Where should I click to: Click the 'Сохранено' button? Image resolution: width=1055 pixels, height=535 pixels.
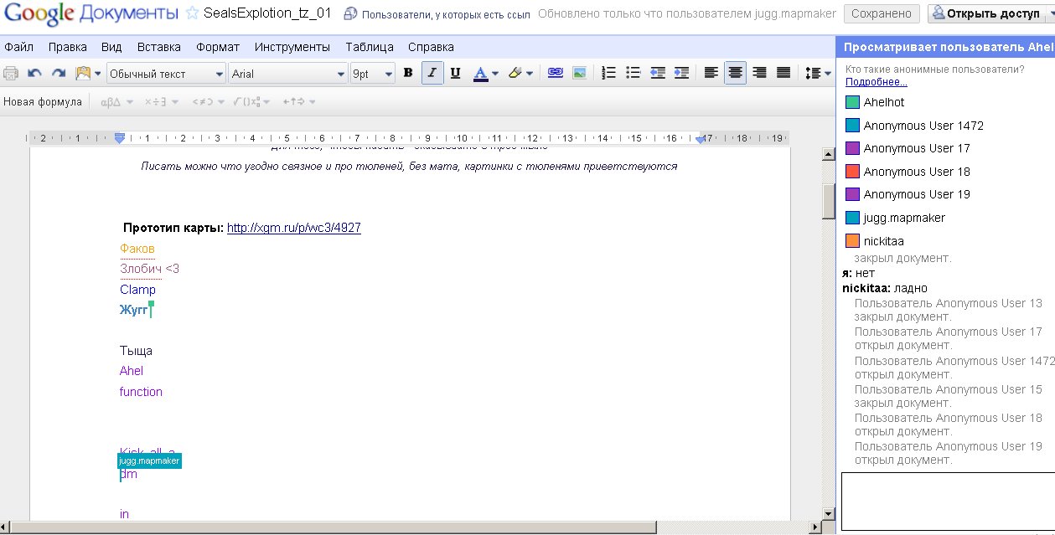click(x=881, y=13)
